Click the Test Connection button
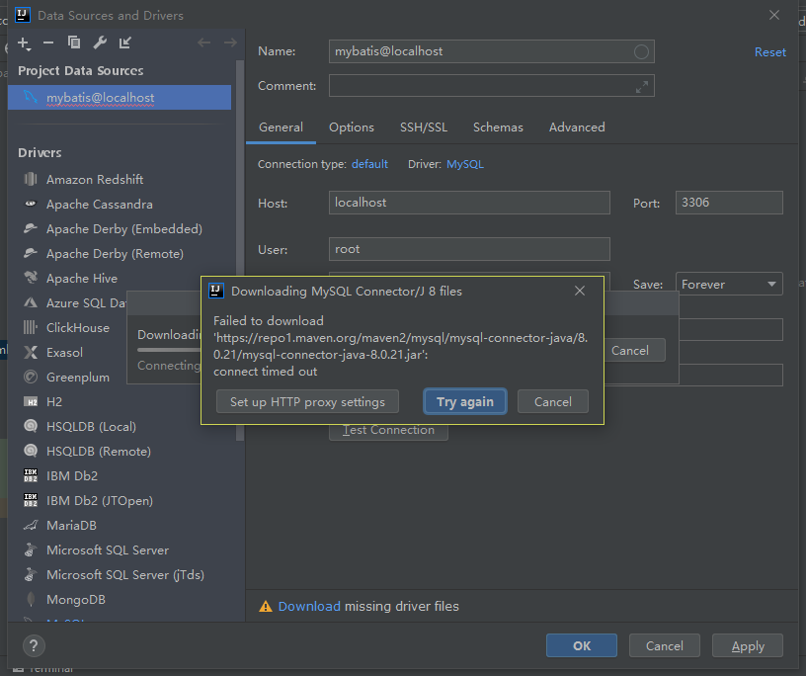 click(388, 431)
